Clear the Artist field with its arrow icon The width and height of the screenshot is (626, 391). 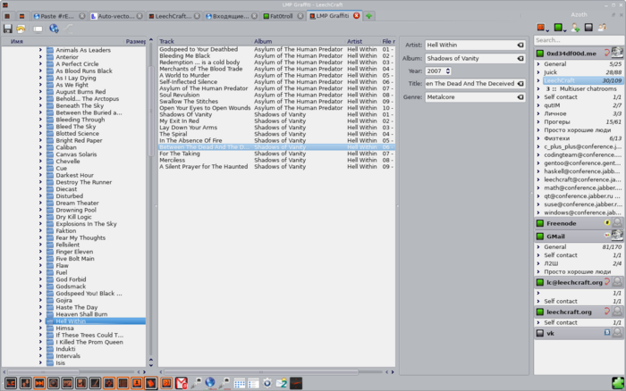(520, 45)
